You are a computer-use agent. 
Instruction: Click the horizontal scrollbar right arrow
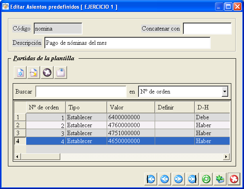tap(226, 157)
